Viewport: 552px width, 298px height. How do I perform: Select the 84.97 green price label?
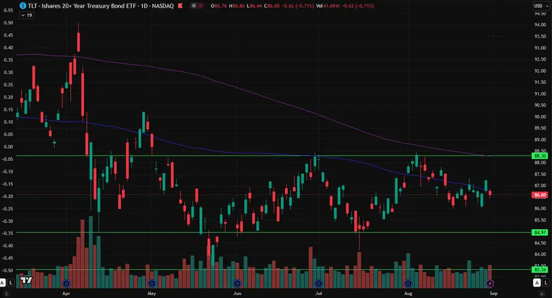click(x=540, y=232)
